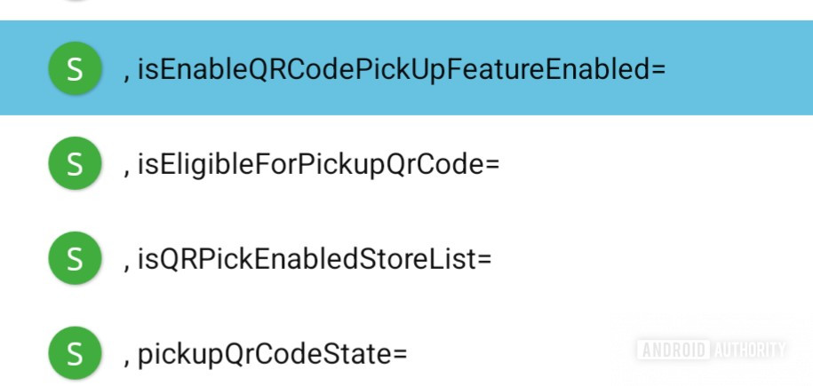813x386 pixels.
Task: Select the S icon next to isQRPickEnabledStoreList
Action: (x=75, y=259)
